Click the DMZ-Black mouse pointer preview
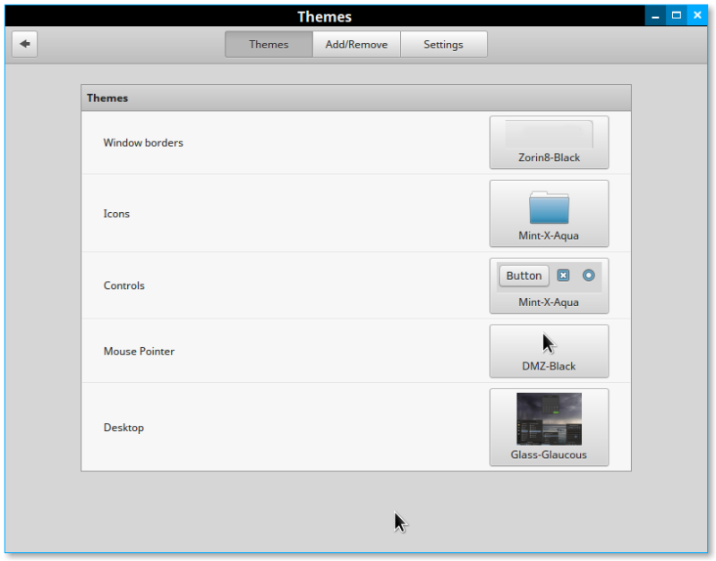The image size is (716, 561). coord(549,351)
